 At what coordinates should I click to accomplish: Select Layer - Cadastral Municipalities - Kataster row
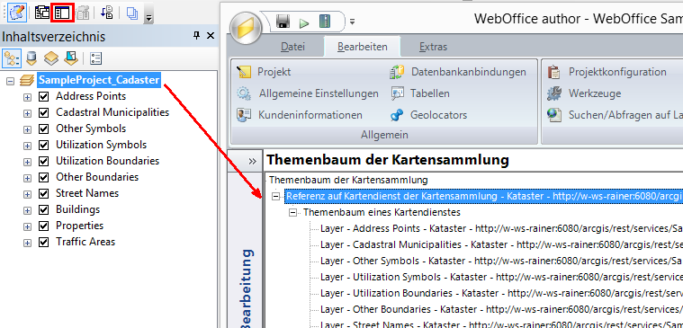[501, 244]
